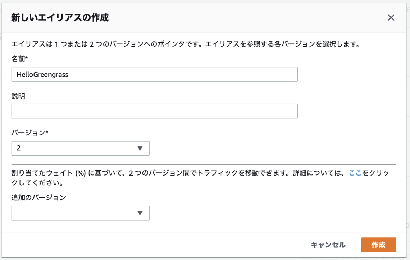Focus the empty 説明 description field
Screen dimensions: 410x260
pyautogui.click(x=154, y=111)
